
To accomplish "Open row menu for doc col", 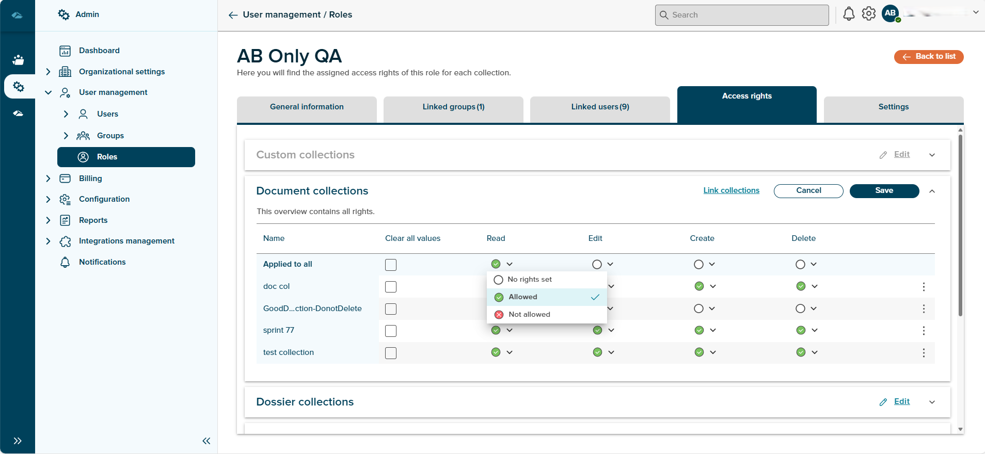I will click(924, 287).
